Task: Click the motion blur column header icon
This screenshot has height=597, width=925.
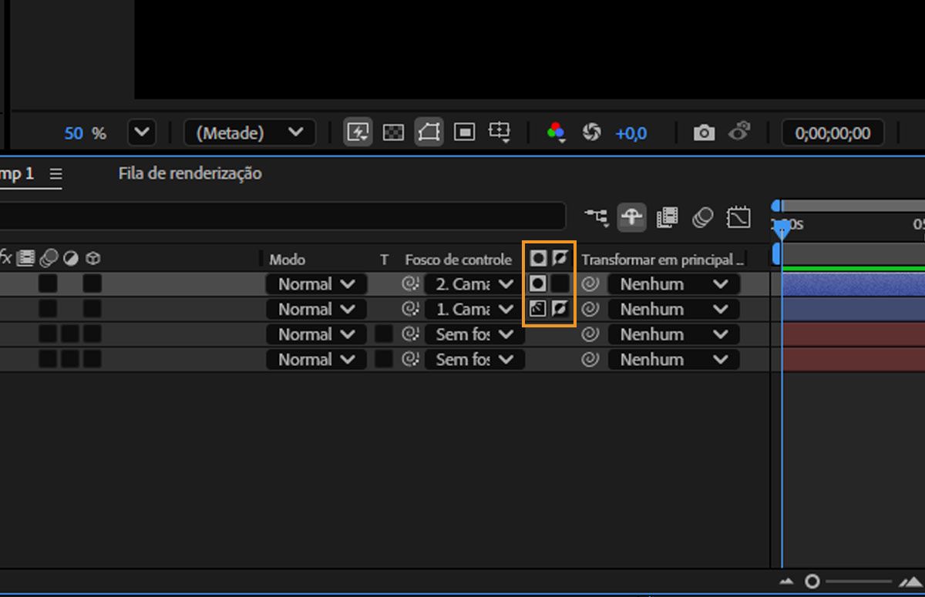Action: [x=49, y=258]
